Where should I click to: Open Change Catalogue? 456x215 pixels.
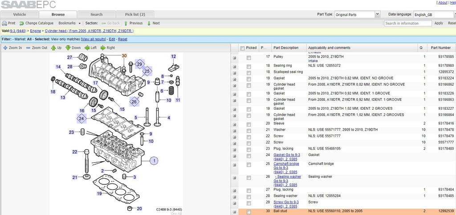click(37, 23)
